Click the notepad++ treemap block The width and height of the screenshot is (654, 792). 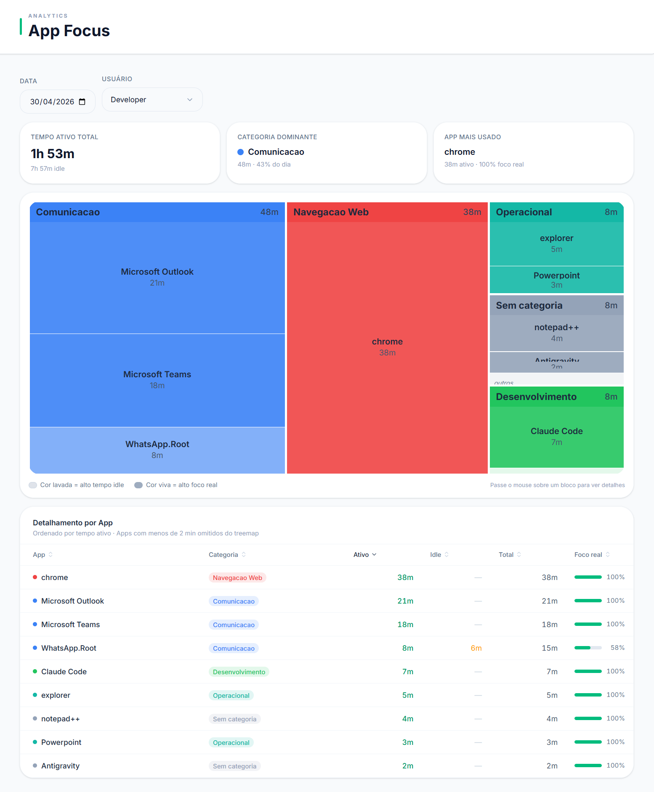pyautogui.click(x=556, y=333)
